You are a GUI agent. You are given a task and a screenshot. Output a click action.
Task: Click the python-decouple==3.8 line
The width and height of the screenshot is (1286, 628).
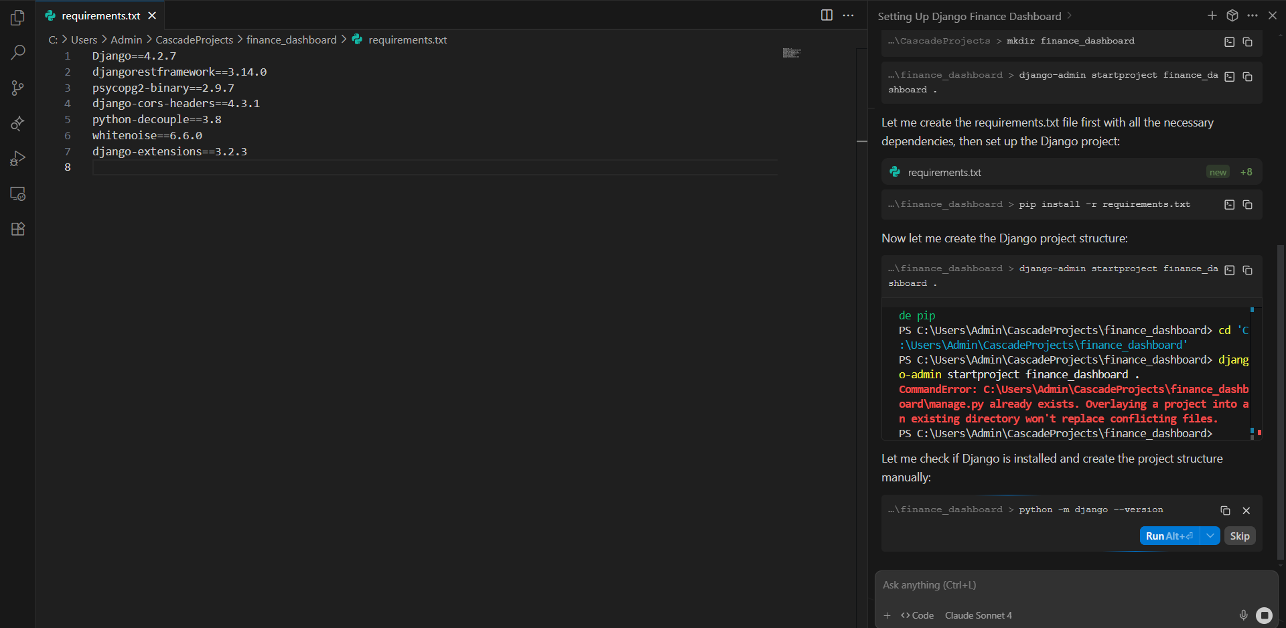coord(157,119)
